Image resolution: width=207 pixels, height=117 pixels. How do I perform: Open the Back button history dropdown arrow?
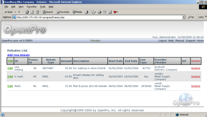[x=15, y=12]
